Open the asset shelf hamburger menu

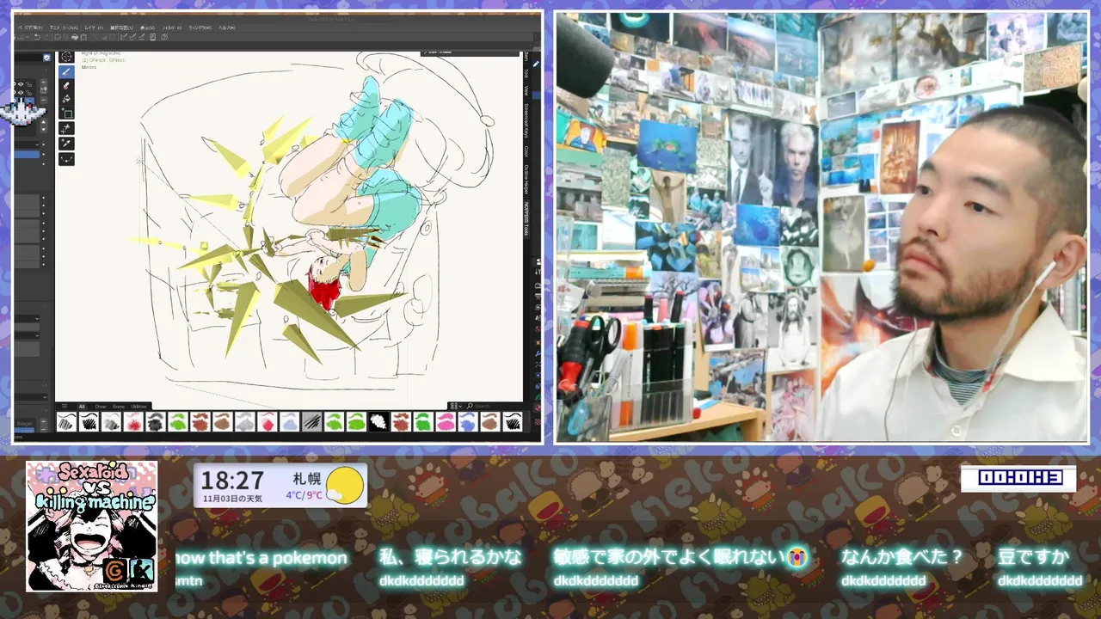[65, 406]
